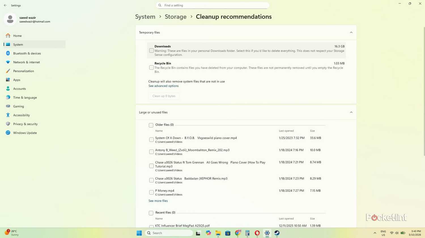
Task: Open Windows Update settings
Action: (25, 133)
